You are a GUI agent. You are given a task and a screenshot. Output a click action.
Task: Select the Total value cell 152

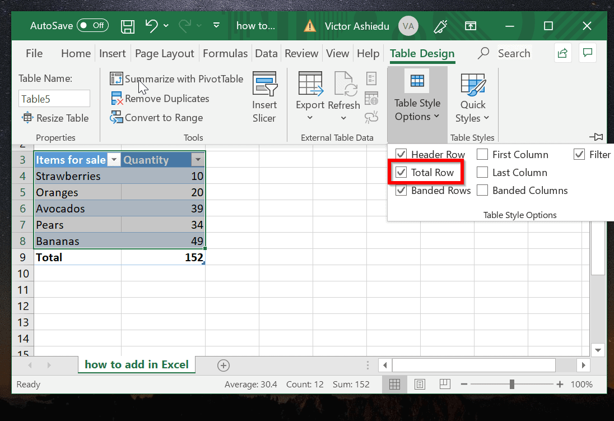pos(163,257)
